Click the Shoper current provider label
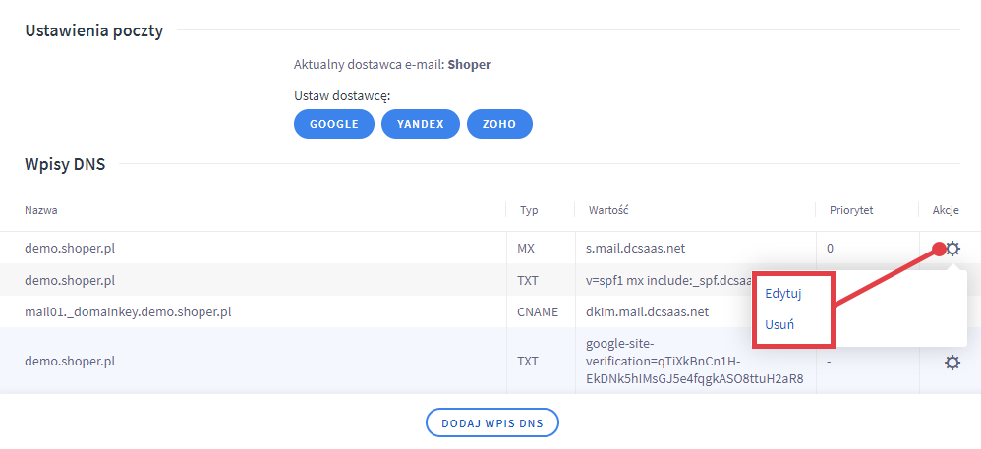Viewport: 981px width, 449px height. pos(469,65)
